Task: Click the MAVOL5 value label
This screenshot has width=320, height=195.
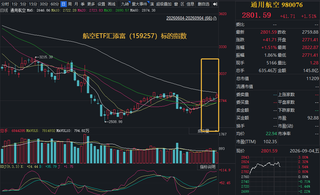Action: (x=41, y=131)
